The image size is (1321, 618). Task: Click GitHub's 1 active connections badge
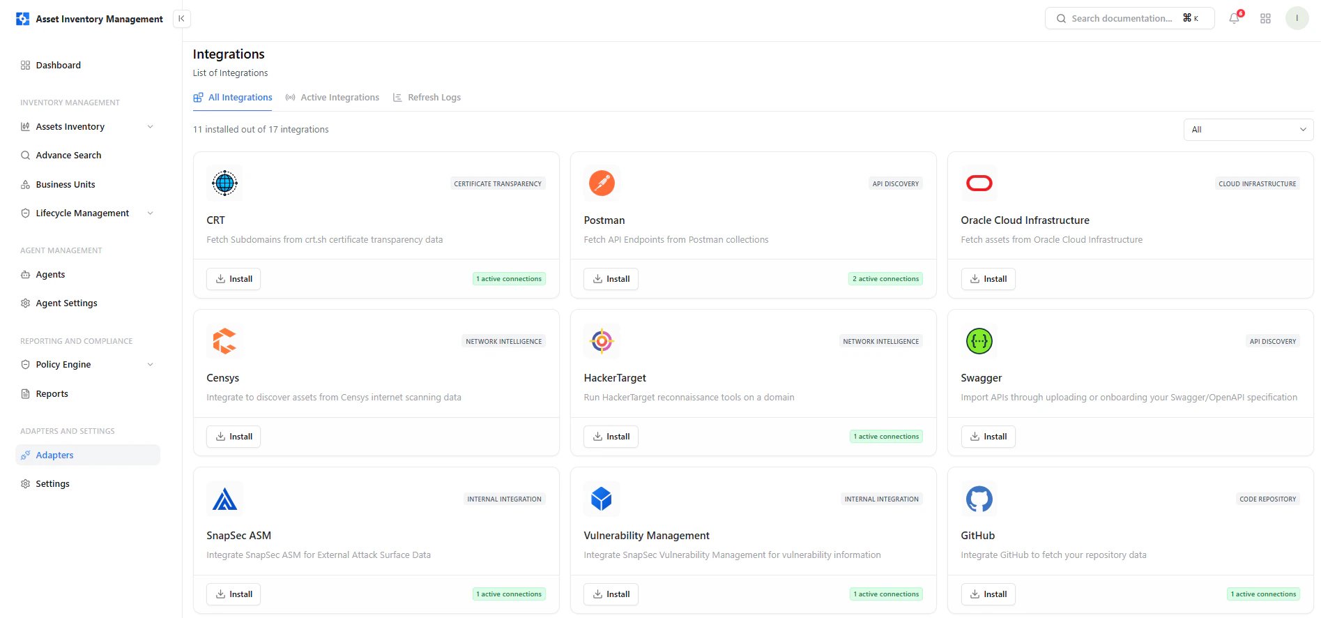tap(1263, 594)
